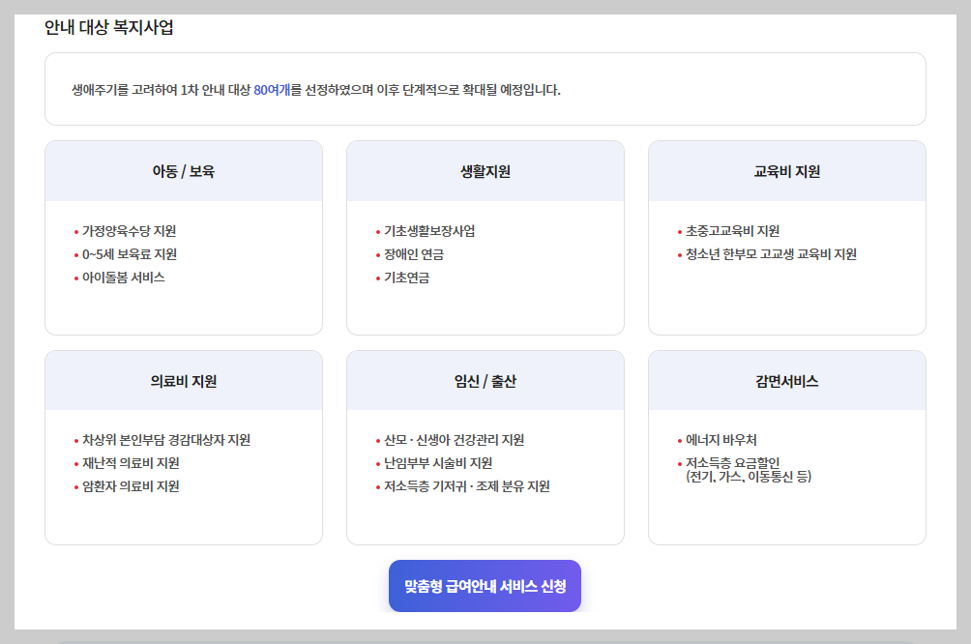The image size is (971, 644).
Task: Click the 아동/보육 category header
Action: [183, 169]
